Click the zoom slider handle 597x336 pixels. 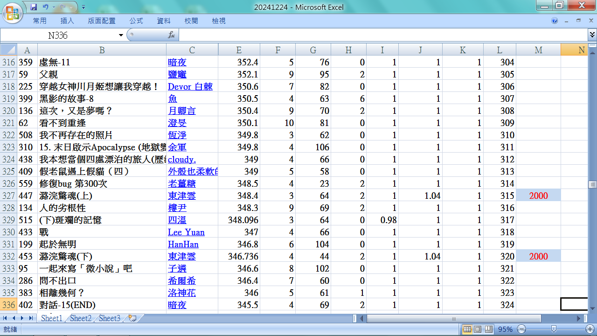(554, 329)
